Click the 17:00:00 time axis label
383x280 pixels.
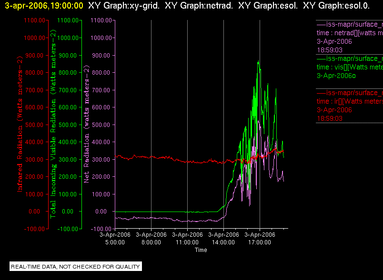(x=260, y=242)
